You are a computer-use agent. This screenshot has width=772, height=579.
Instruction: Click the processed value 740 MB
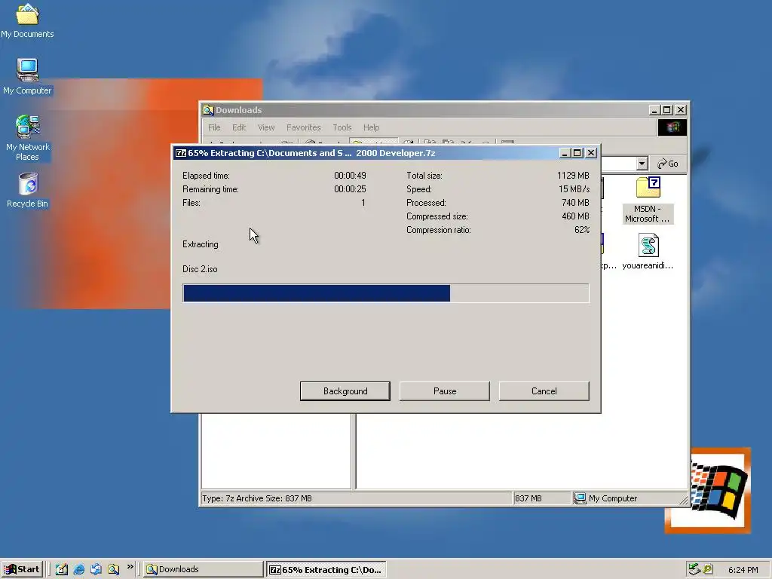coord(575,203)
